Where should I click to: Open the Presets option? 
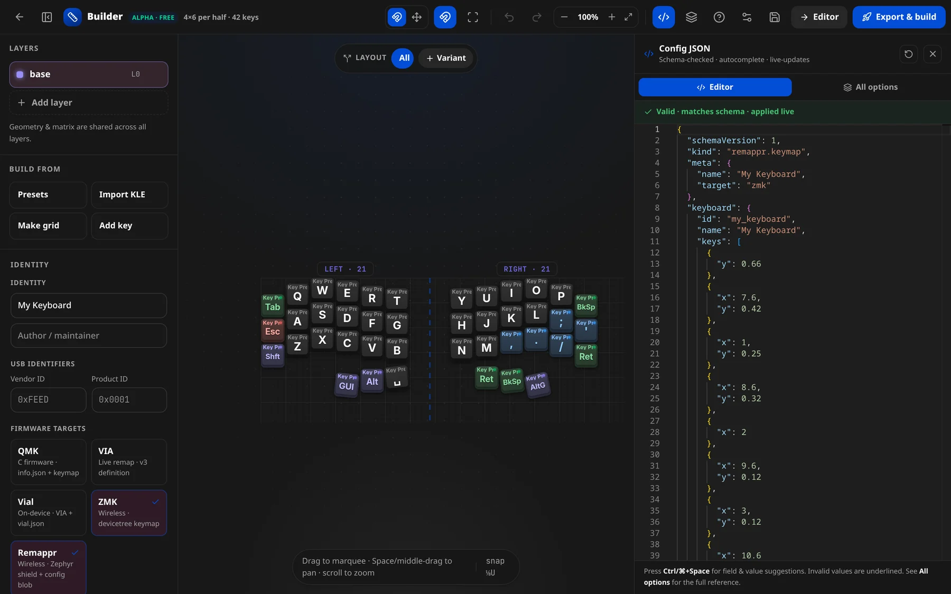coord(48,195)
